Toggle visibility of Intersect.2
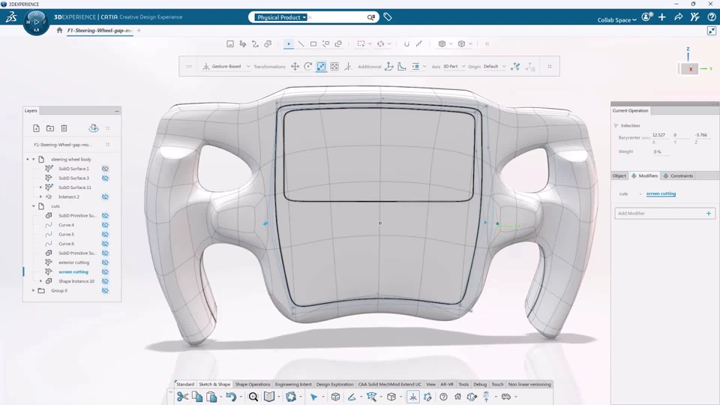Viewport: 720px width, 405px height. tap(105, 197)
